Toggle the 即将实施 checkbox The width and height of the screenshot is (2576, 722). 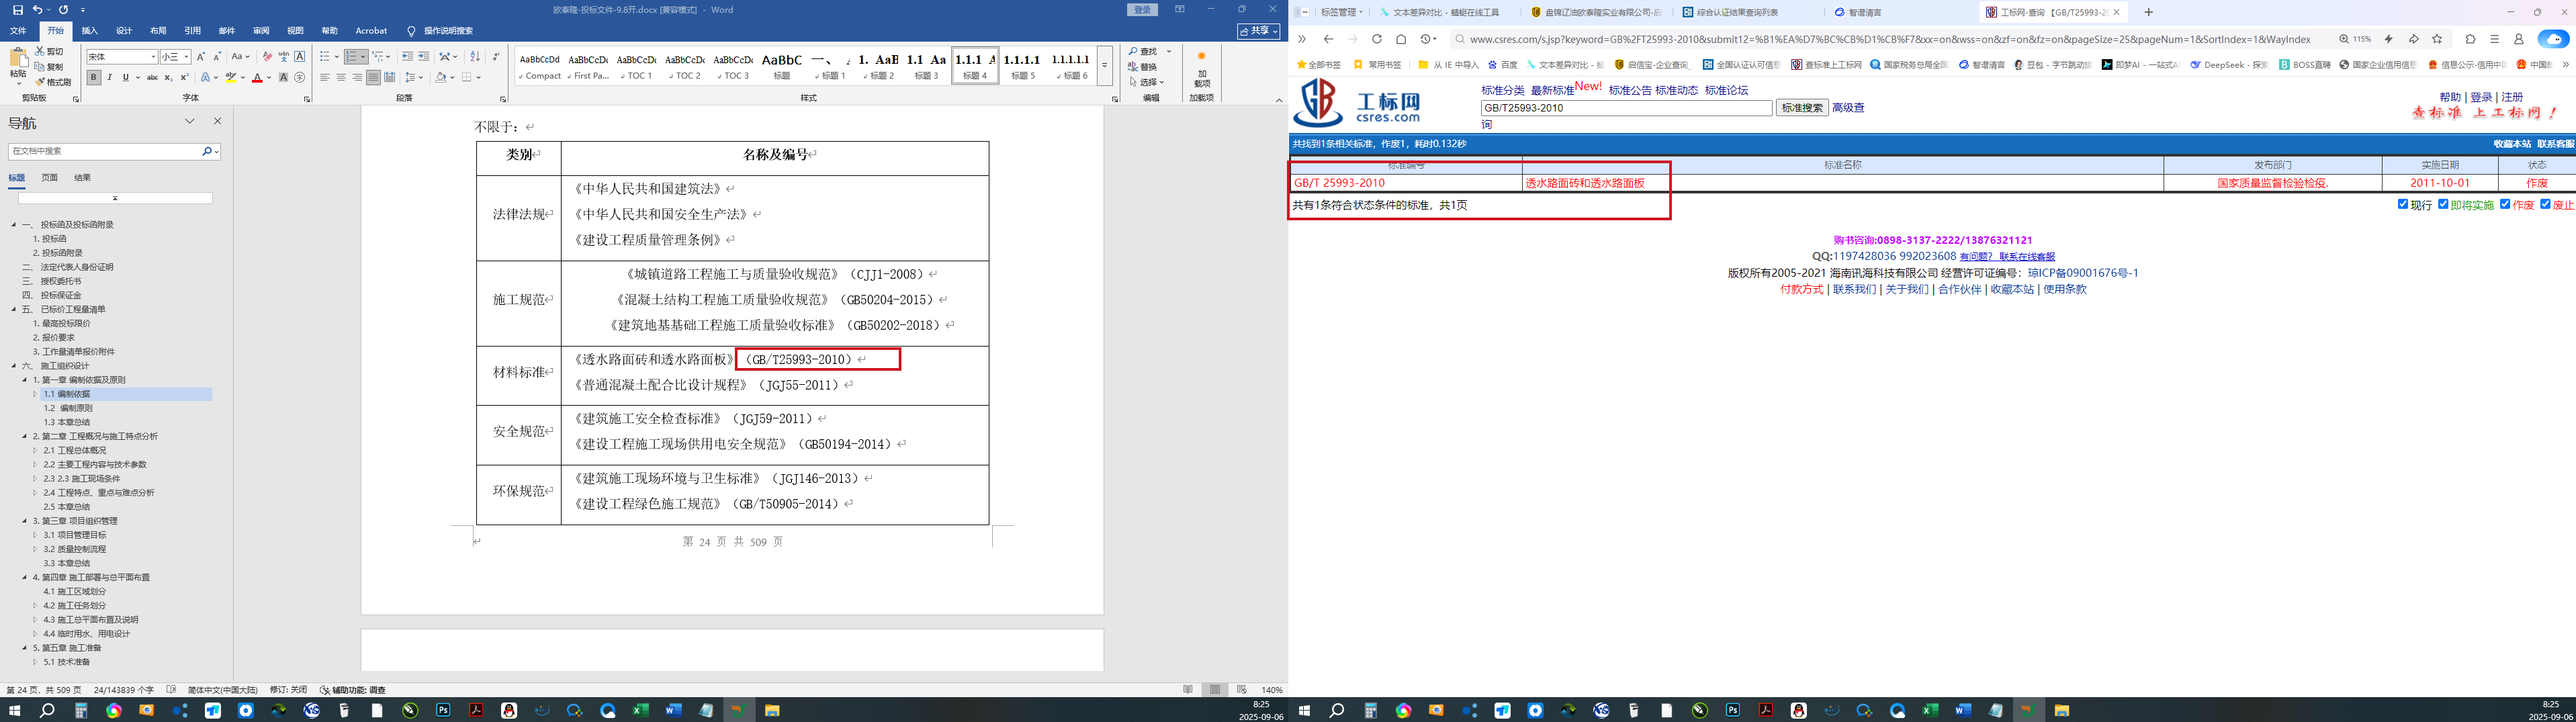pyautogui.click(x=2443, y=204)
